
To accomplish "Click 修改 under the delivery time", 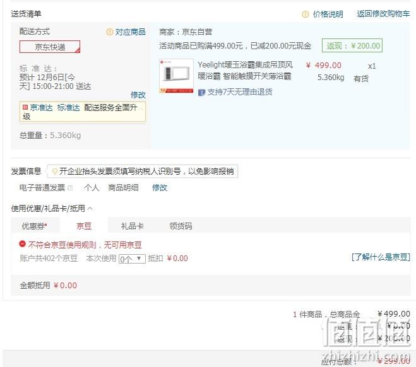I will pos(138,95).
